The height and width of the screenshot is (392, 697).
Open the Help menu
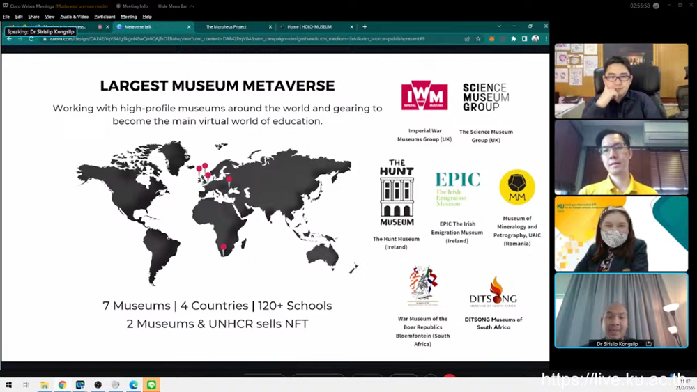(x=147, y=17)
